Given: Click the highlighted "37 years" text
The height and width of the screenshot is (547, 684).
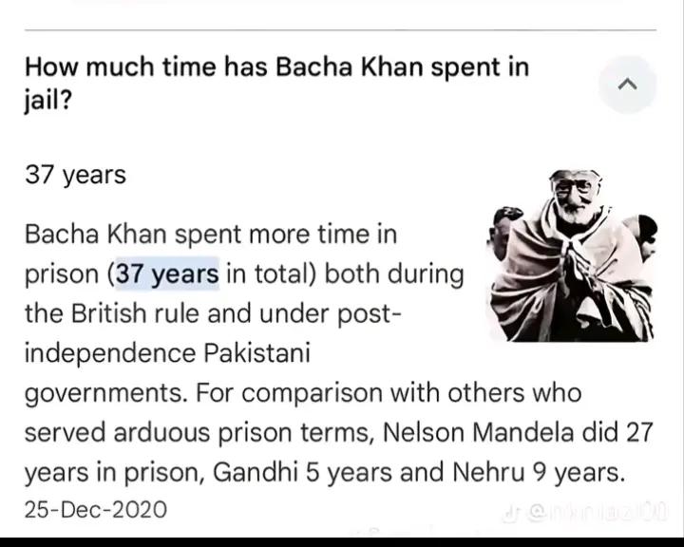Looking at the screenshot, I should pos(167,273).
